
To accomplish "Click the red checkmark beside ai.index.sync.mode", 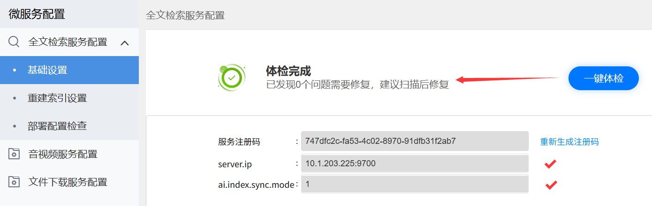I will pyautogui.click(x=551, y=185).
